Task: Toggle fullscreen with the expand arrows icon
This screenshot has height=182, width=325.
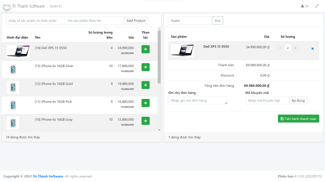Action: pos(317,6)
